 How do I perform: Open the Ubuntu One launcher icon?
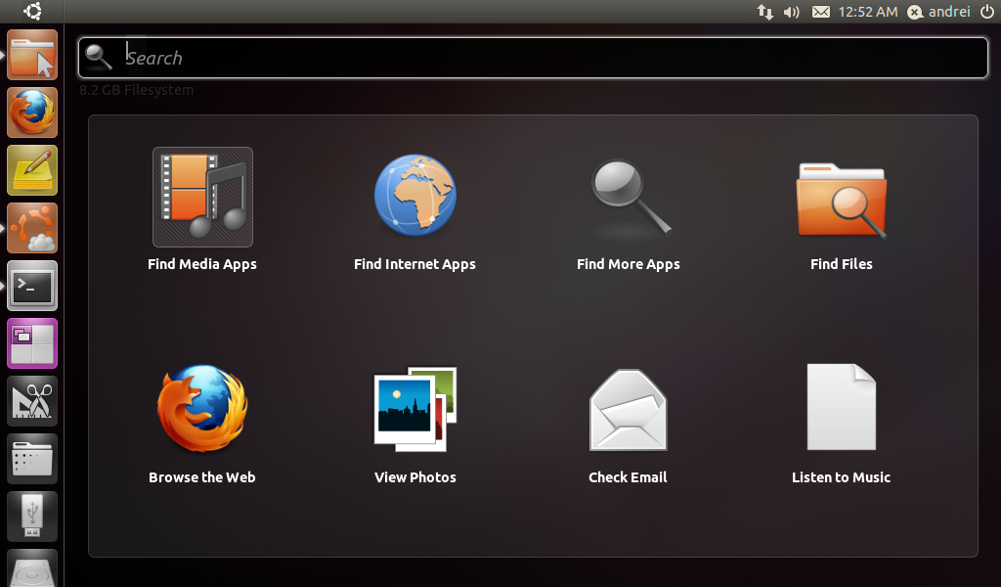point(32,228)
